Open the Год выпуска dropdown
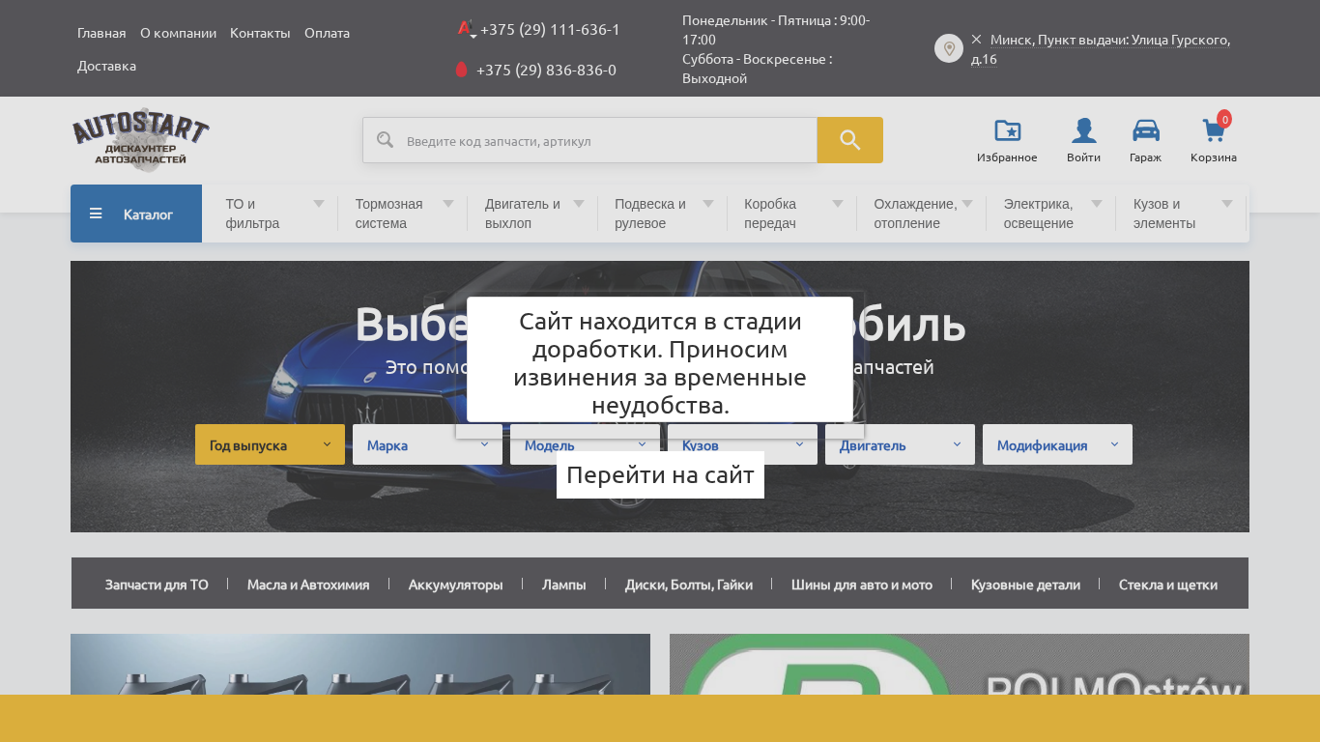Viewport: 1320px width, 742px height. (270, 444)
